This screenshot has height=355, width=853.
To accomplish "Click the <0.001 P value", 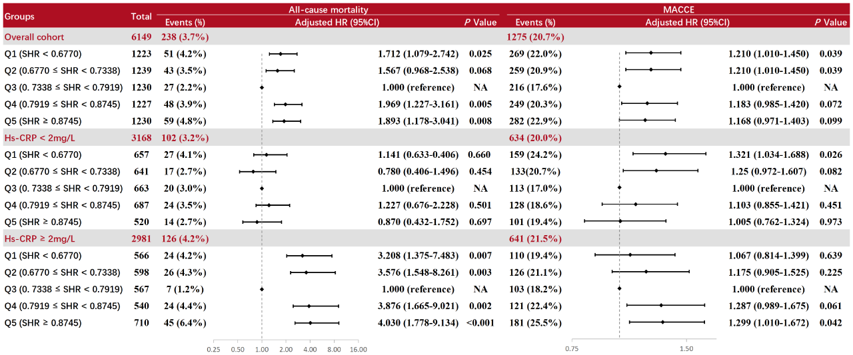I will (480, 323).
